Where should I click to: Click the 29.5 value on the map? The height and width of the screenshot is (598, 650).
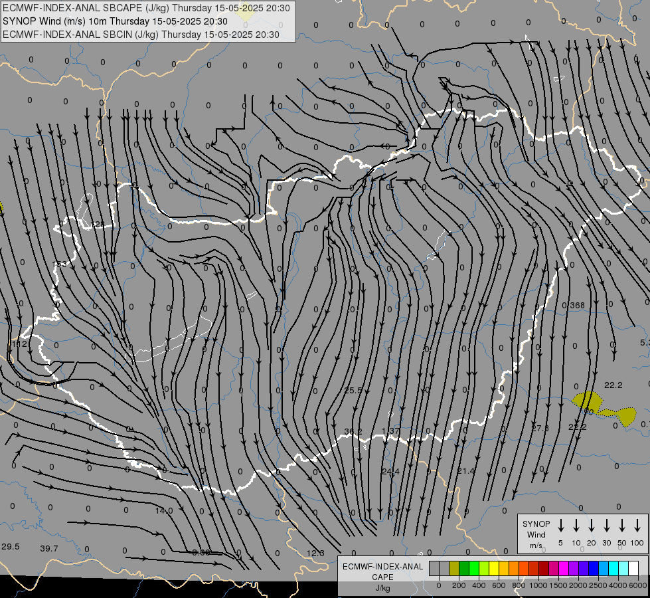click(x=11, y=547)
